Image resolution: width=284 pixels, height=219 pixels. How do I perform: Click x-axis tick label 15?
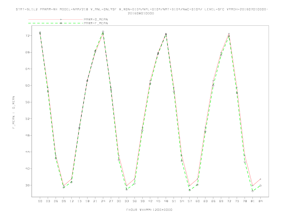click(80, 201)
